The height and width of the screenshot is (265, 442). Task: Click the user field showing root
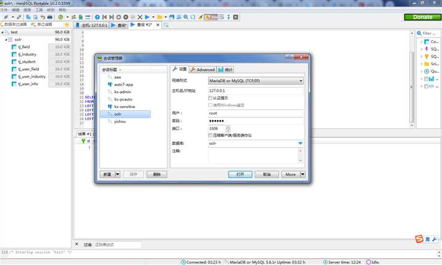tap(256, 113)
